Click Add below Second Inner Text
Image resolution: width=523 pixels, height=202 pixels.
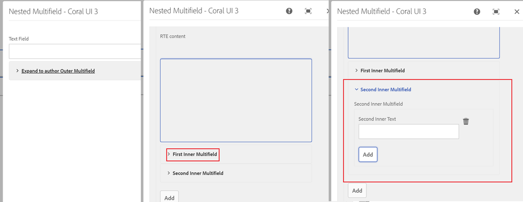[x=368, y=155]
